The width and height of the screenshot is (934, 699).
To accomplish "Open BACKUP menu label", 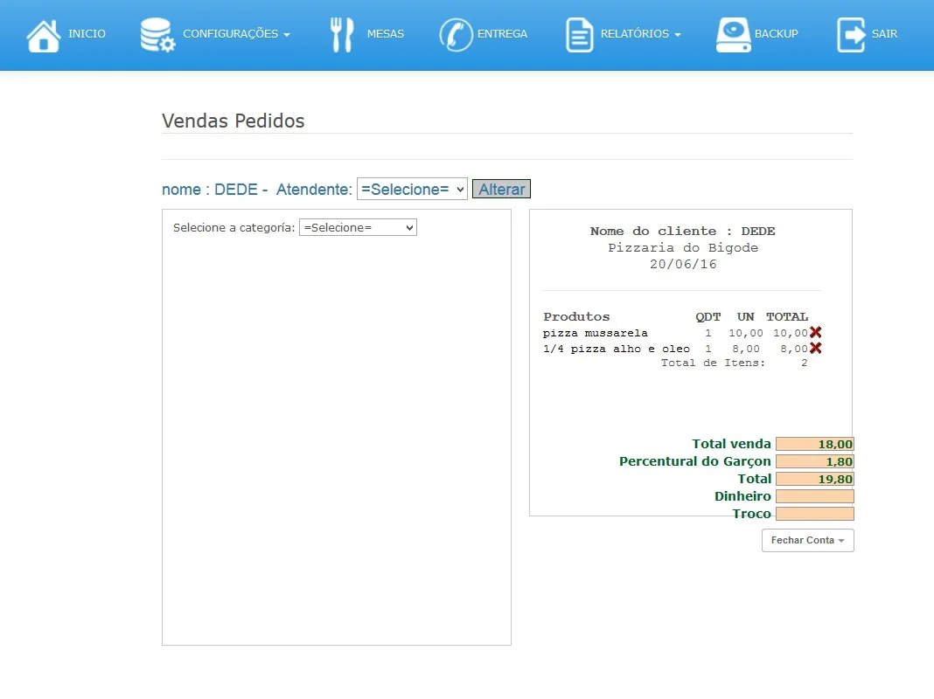I will click(777, 34).
